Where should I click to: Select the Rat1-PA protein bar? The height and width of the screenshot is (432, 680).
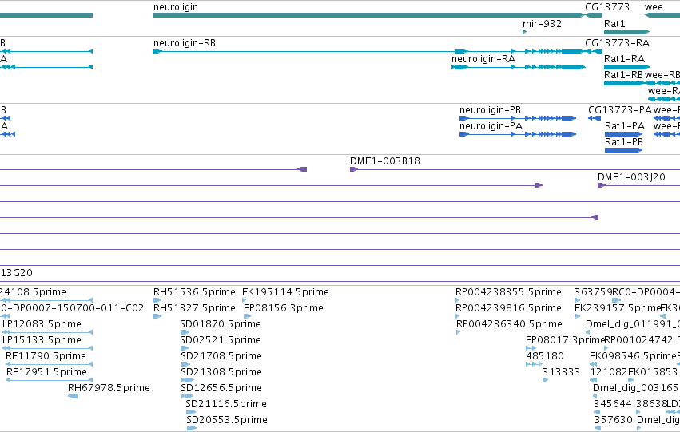623,134
